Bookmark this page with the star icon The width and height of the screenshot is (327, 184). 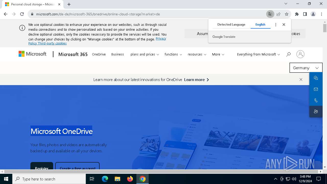tap(287, 14)
